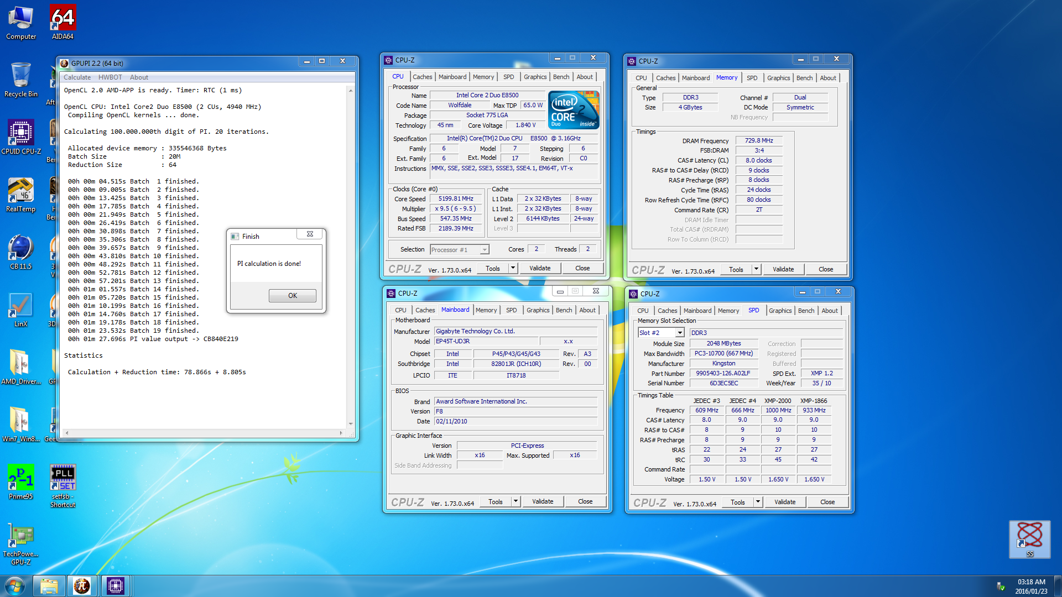Screen dimensions: 1062x597
Task: Open the Calculate menu in GPUPI
Action: [77, 77]
